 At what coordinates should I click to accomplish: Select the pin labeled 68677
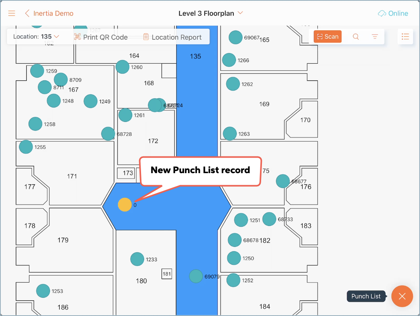coord(283,181)
